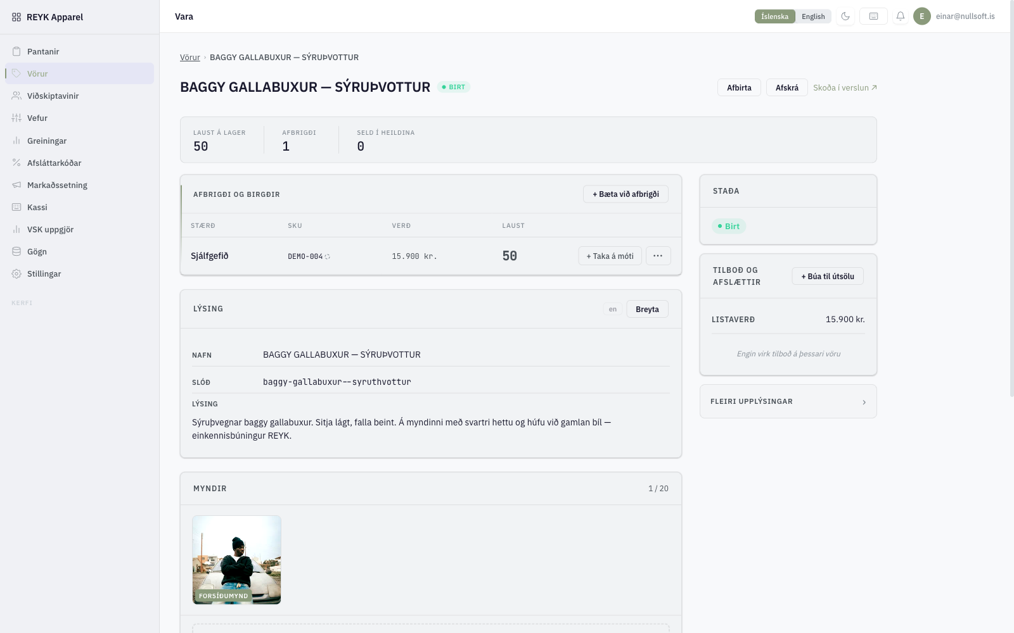Click the Sýruþvegnar description paragraph
This screenshot has height=633, width=1014.
[x=402, y=429]
